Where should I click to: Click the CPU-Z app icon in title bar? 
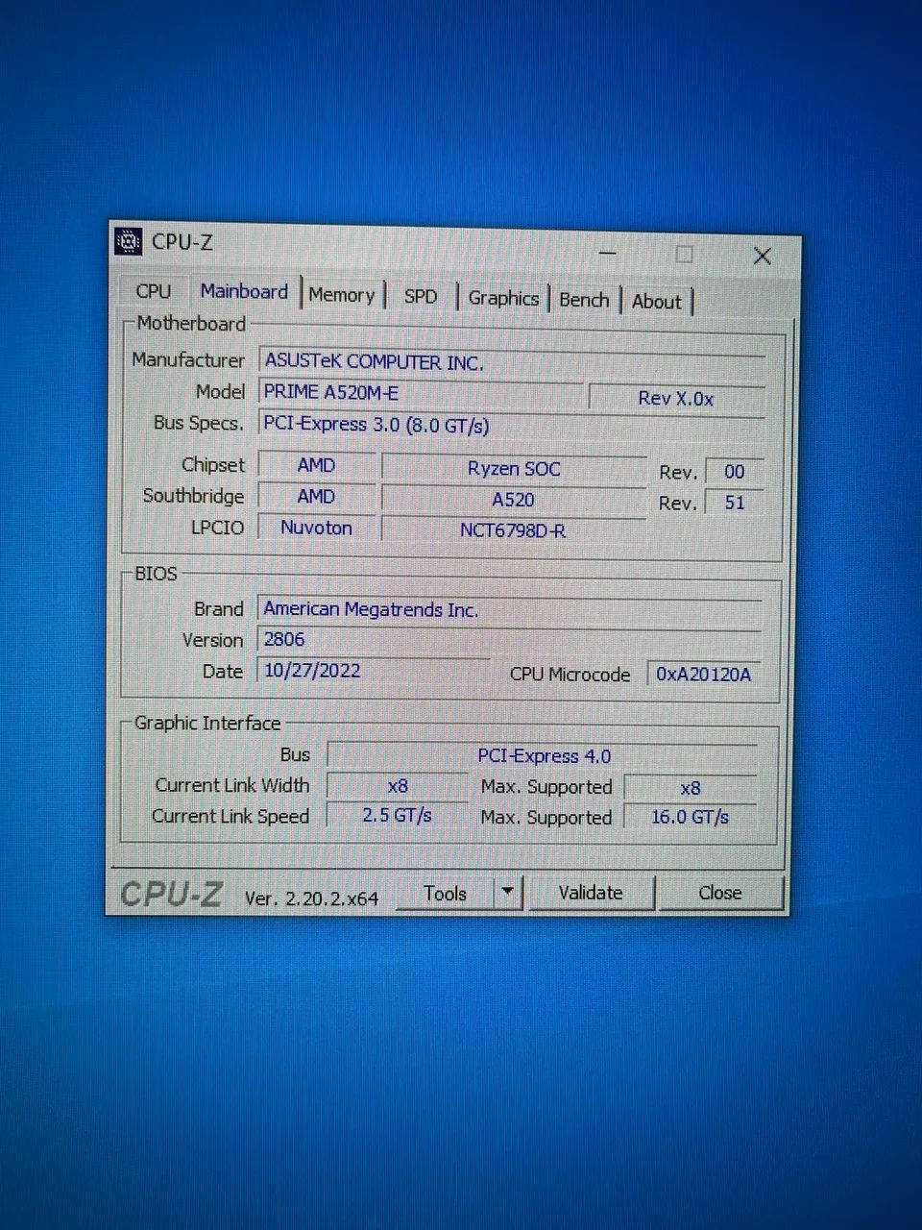pos(128,242)
